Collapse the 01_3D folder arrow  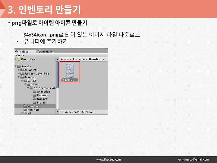click(22, 81)
